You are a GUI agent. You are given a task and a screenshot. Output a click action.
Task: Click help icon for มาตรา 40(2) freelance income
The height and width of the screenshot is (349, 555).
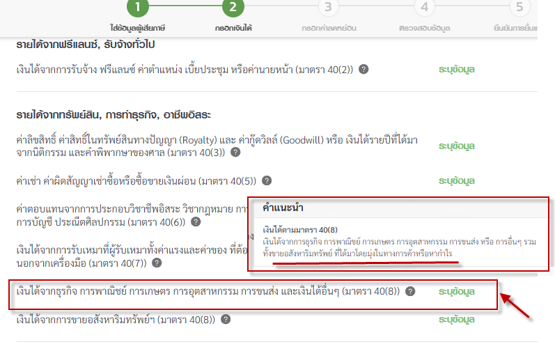364,70
